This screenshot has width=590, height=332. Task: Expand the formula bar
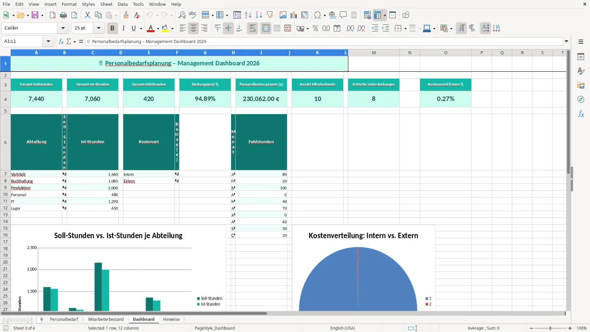click(x=566, y=42)
